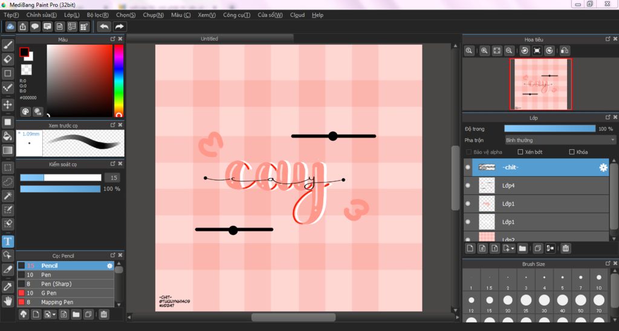Create a new layer in Lớp panel
619x331 pixels.
coord(470,248)
